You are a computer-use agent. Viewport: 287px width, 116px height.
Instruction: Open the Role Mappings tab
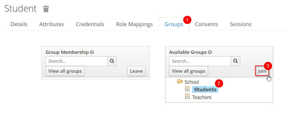tap(134, 24)
